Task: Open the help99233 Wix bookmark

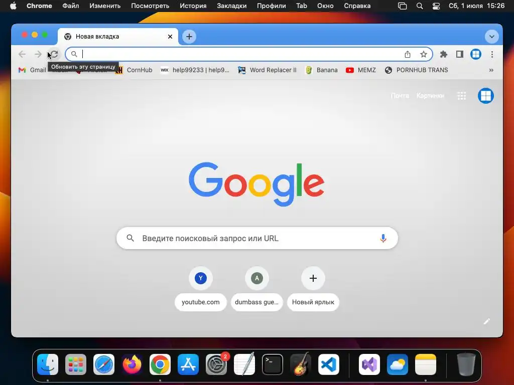Action: [x=195, y=70]
